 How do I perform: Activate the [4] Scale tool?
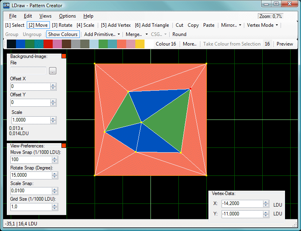tap(85, 25)
